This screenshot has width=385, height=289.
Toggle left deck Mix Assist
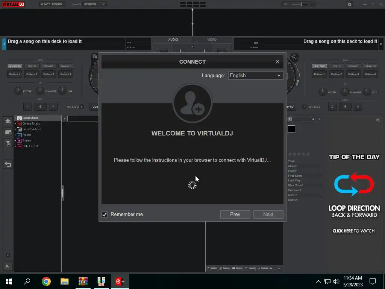pos(82,107)
